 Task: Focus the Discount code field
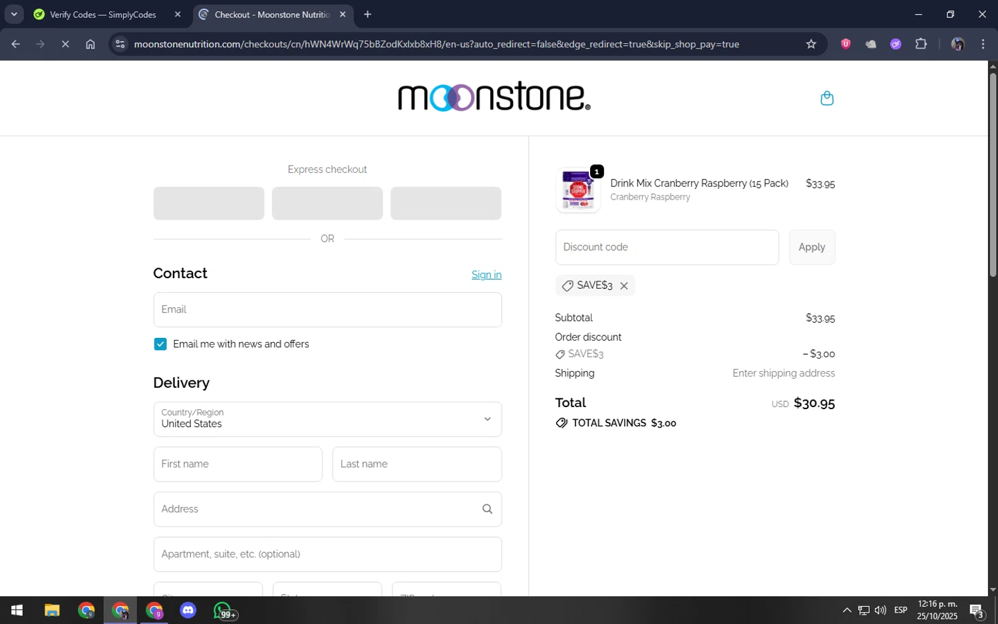click(x=667, y=247)
